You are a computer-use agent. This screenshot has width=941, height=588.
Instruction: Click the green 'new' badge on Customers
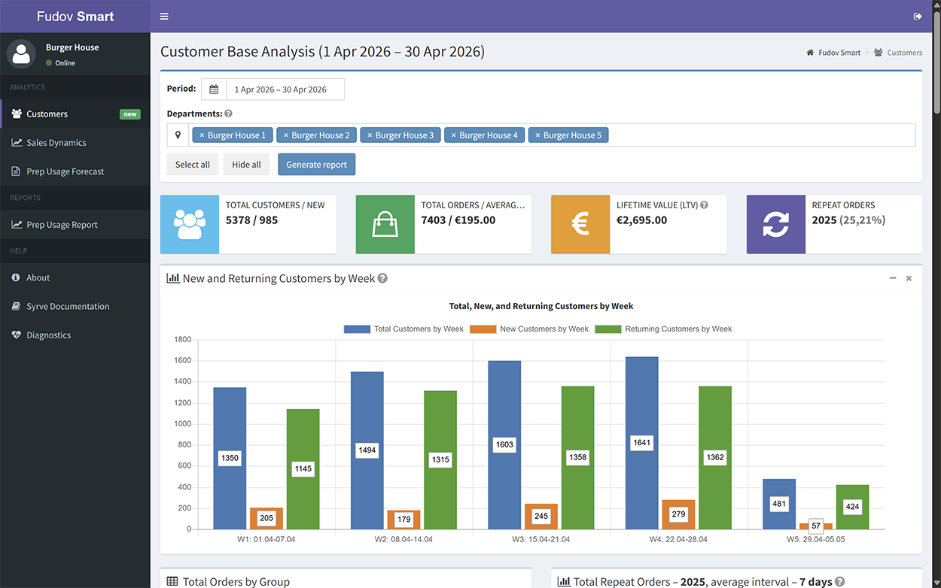(x=130, y=114)
